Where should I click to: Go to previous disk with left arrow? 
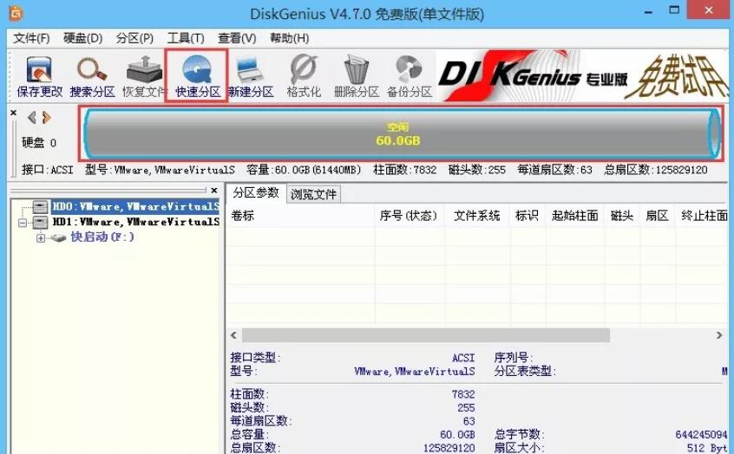32,118
